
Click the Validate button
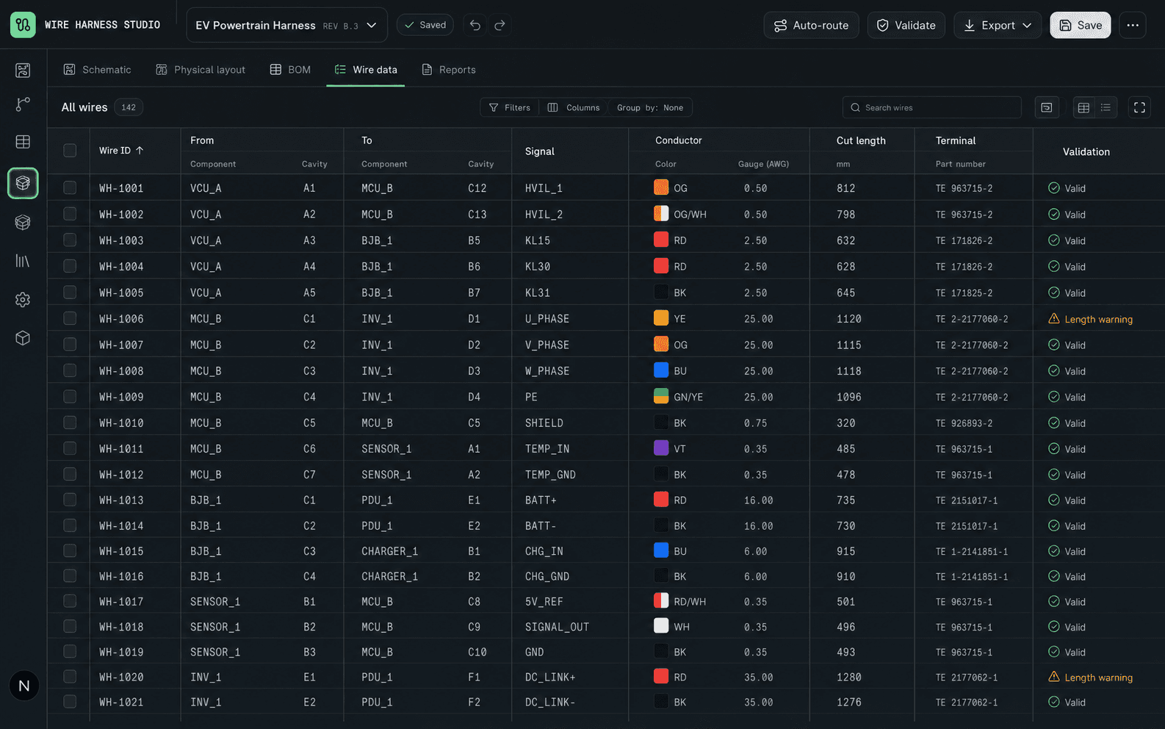[x=906, y=25]
